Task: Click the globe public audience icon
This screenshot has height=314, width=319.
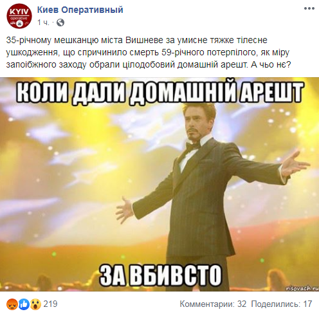Action: [x=60, y=23]
